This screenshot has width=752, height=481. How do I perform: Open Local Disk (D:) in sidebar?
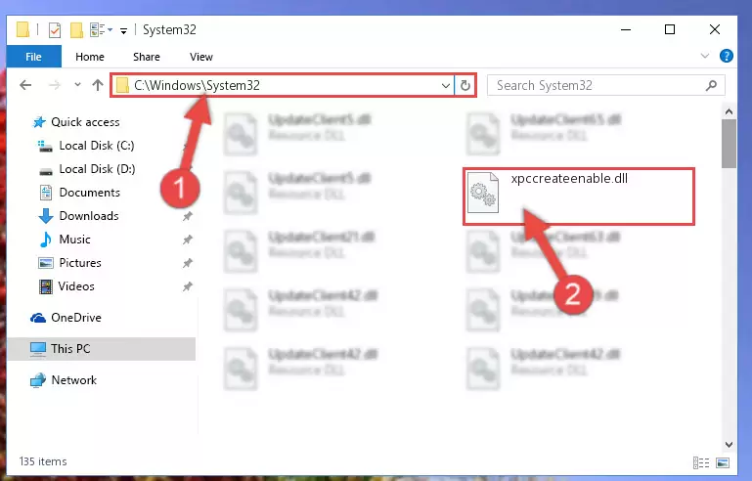tap(97, 169)
